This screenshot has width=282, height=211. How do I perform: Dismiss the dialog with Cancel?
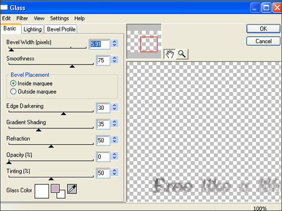pos(263,41)
